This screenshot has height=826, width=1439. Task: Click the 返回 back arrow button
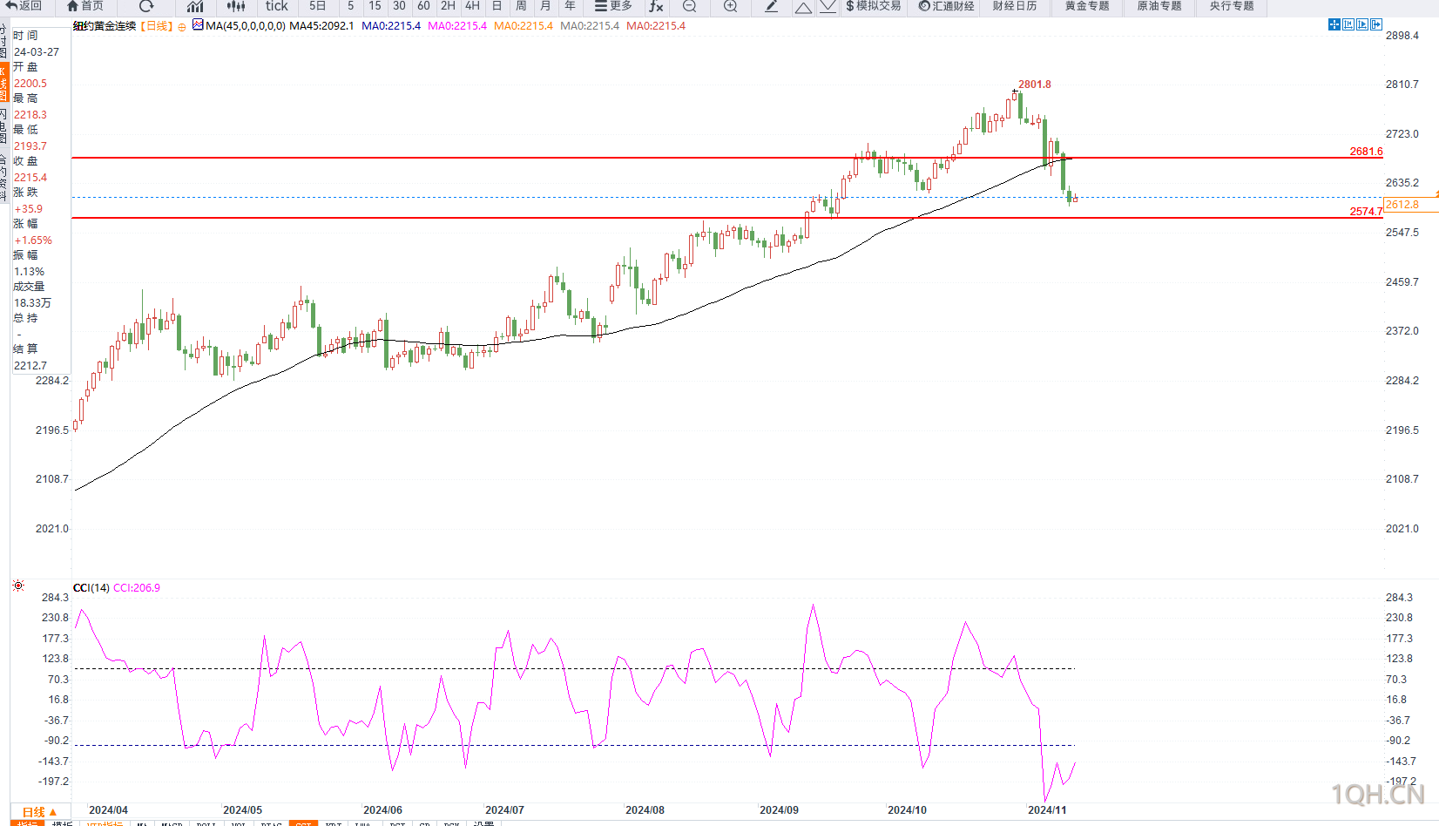[24, 6]
